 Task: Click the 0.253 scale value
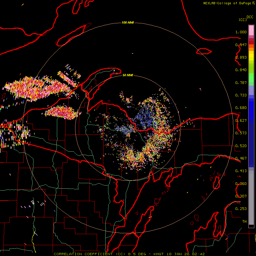click(x=241, y=209)
